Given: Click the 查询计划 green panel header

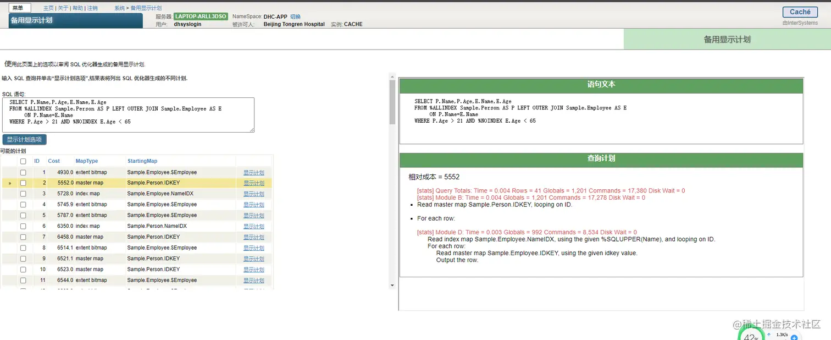Looking at the screenshot, I should 601,159.
